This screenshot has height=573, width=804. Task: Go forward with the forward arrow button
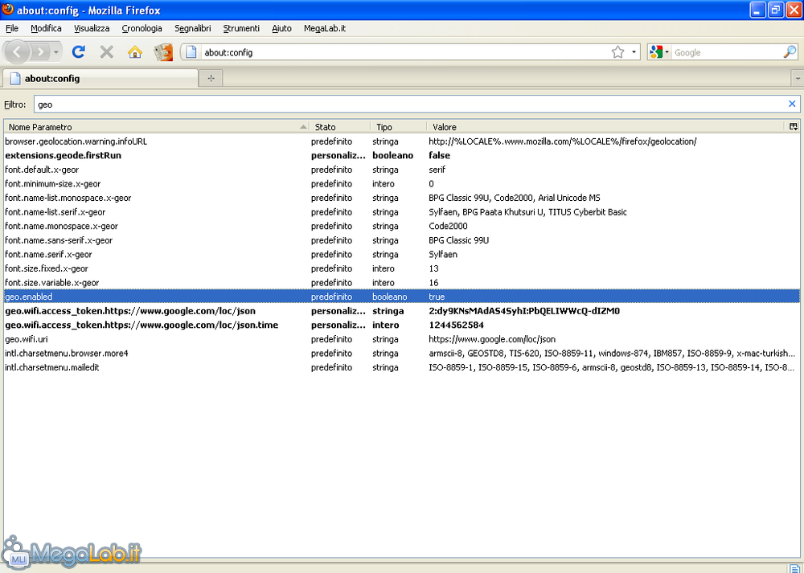(40, 51)
